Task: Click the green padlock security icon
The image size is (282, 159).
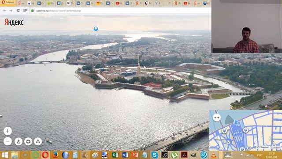Action: click(x=32, y=11)
